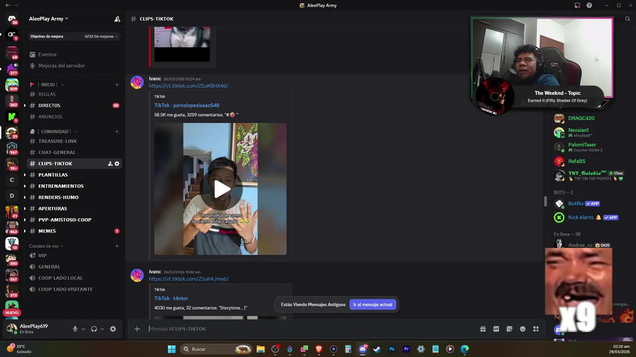Open the blue server icon with 13 badge
Image resolution: width=636 pixels, height=357 pixels.
12,243
